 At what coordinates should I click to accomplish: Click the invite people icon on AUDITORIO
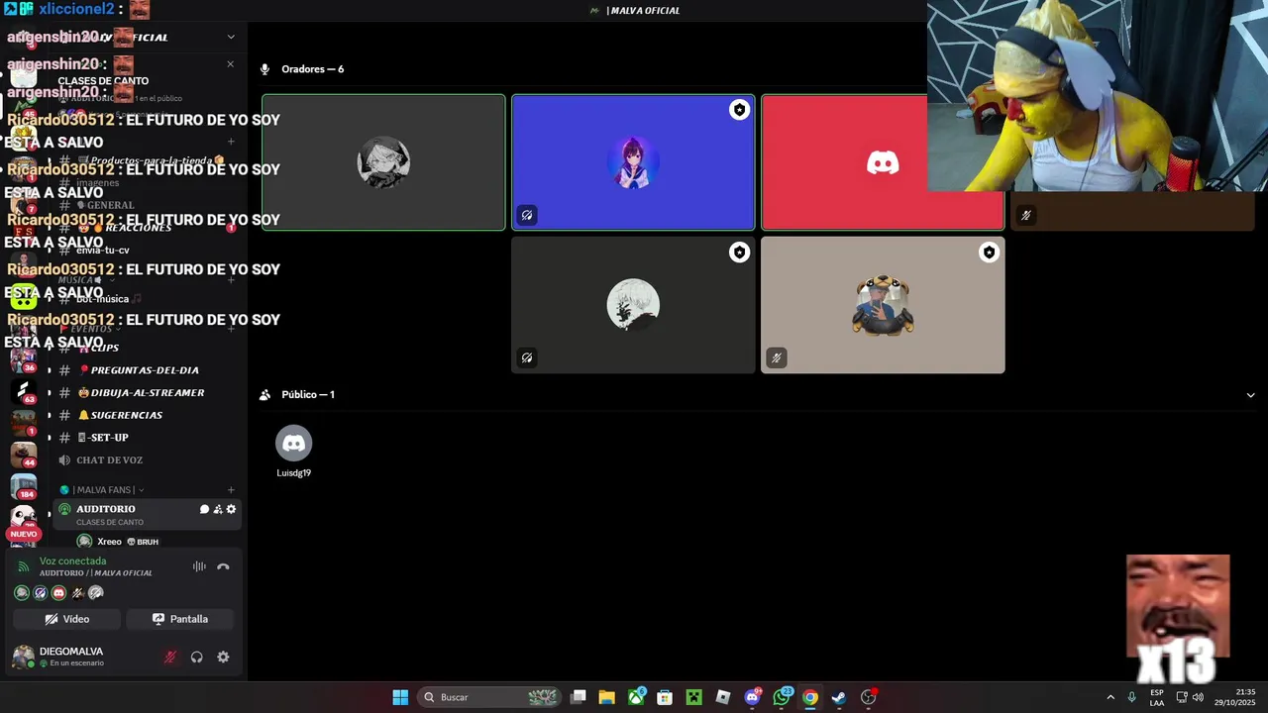218,509
